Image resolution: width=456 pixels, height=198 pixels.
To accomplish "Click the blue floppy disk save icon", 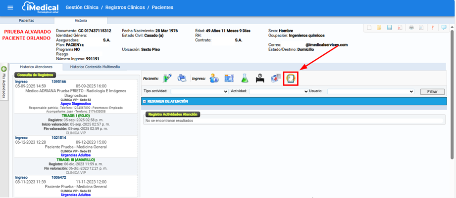I will click(x=389, y=28).
